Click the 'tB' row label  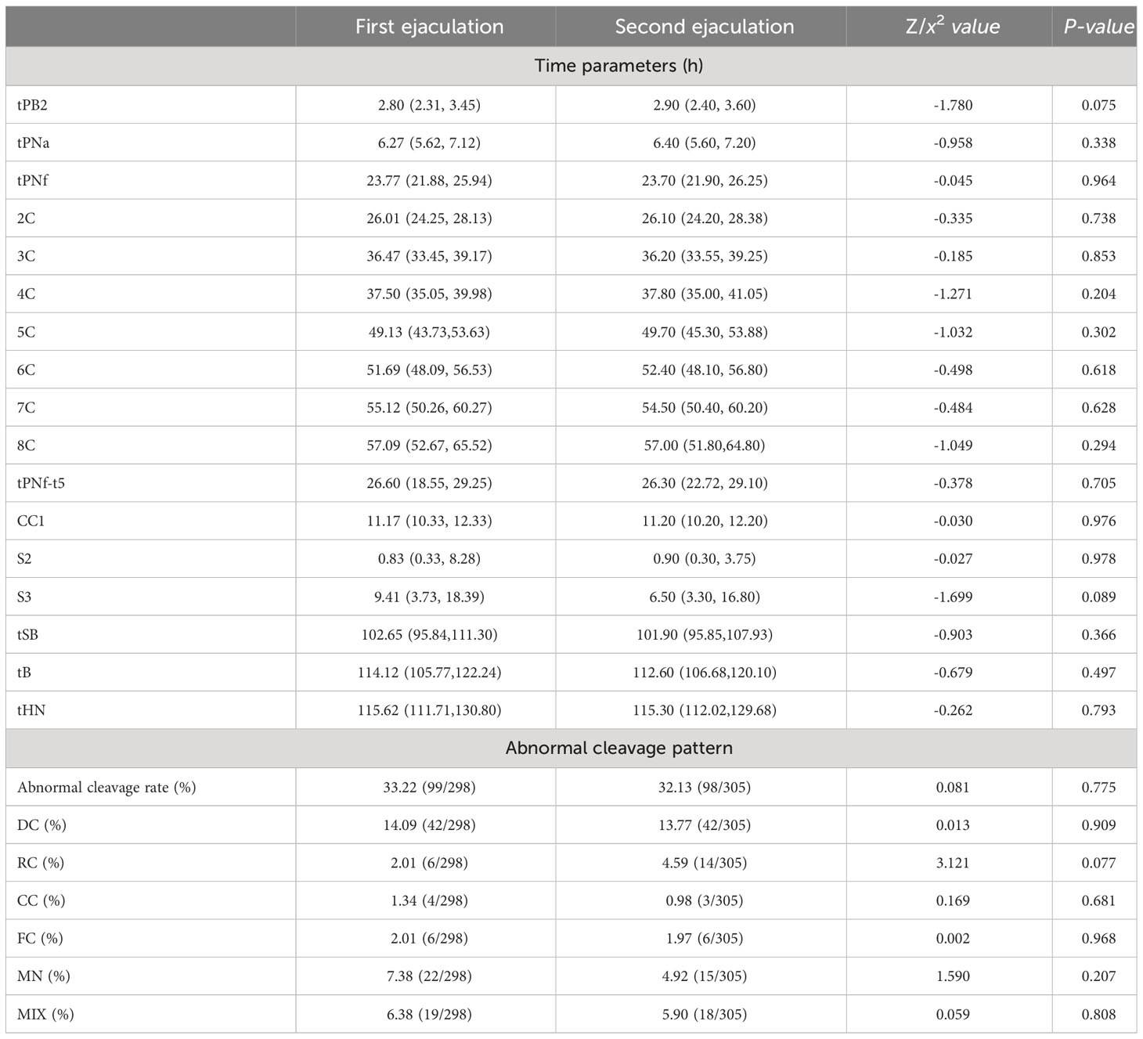click(23, 673)
